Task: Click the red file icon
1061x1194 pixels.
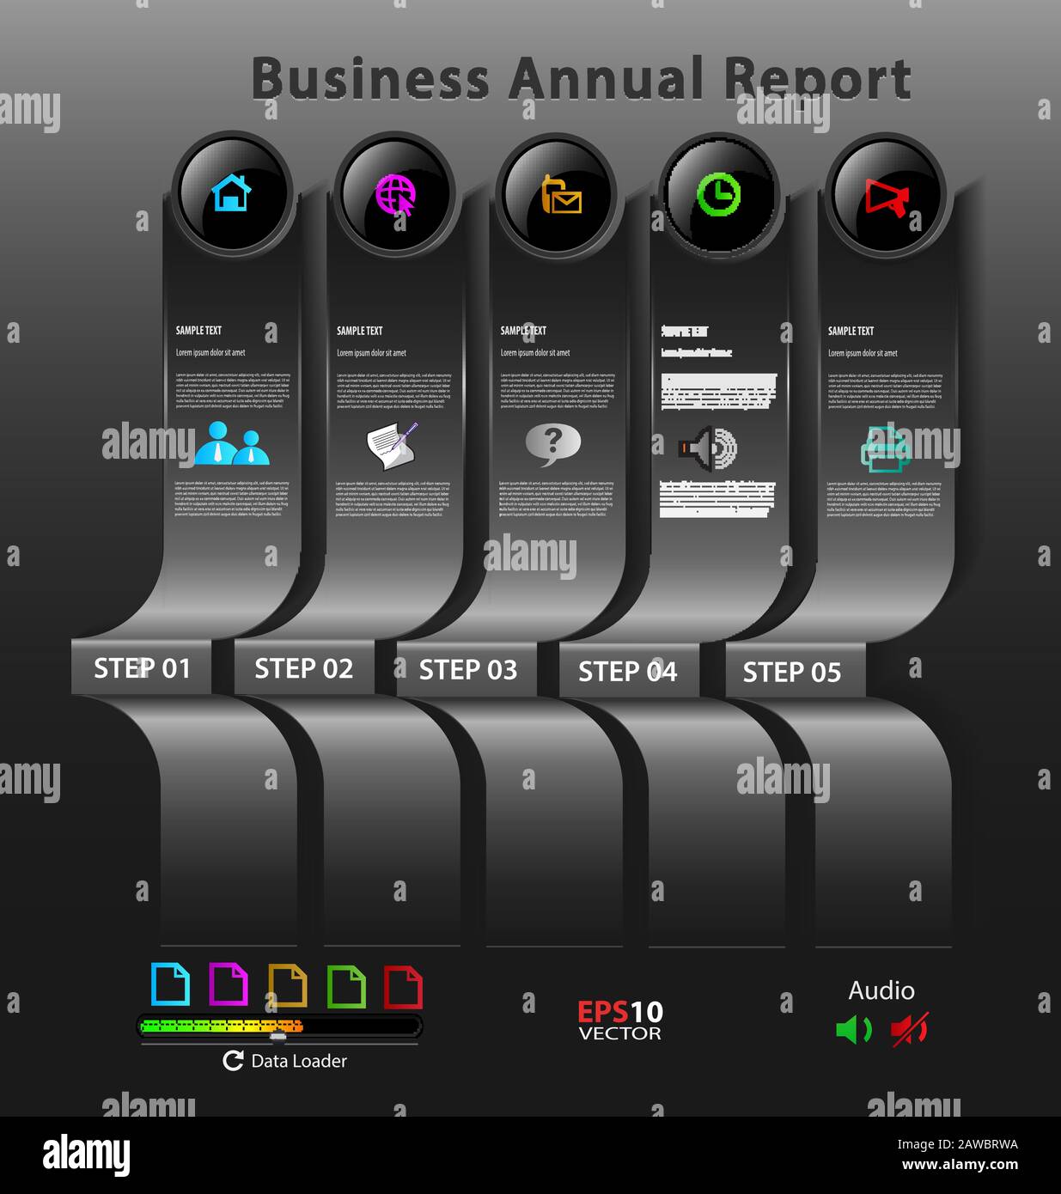Action: [x=403, y=987]
